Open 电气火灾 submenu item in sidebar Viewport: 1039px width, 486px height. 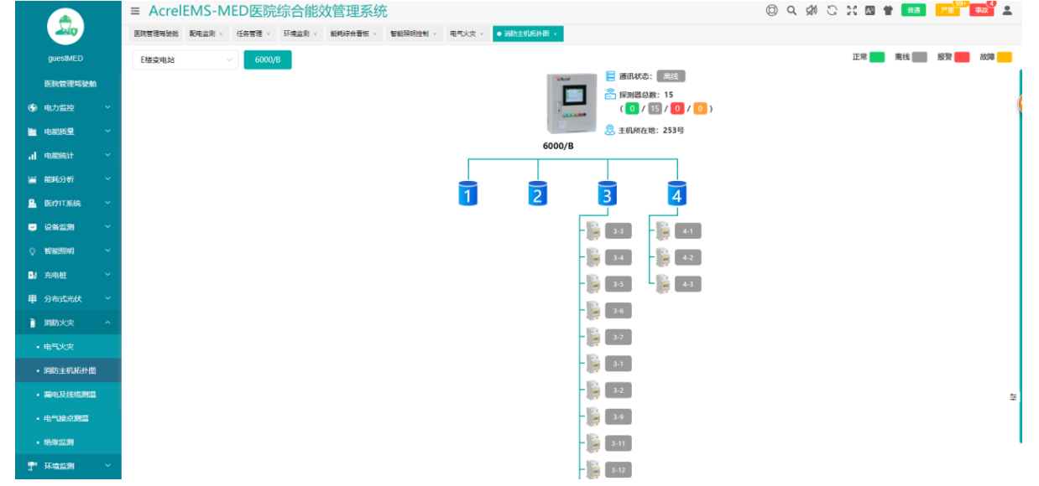[x=60, y=346]
